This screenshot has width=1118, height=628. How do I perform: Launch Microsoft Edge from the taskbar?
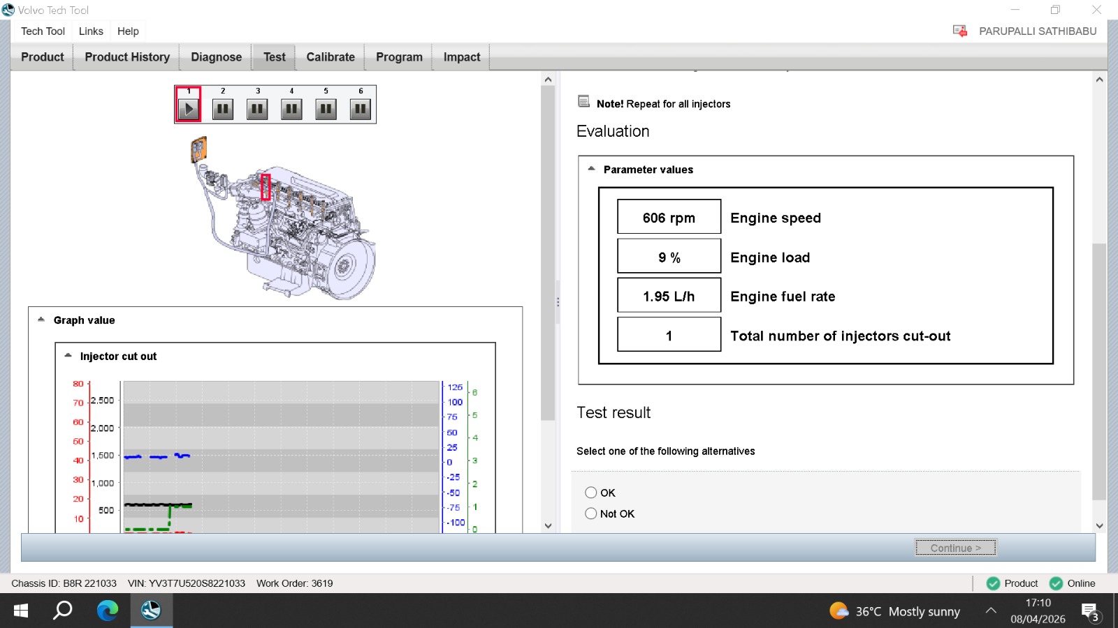coord(107,611)
